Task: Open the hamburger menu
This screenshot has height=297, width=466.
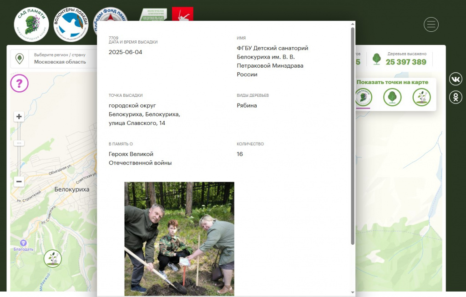Action: 431,25
